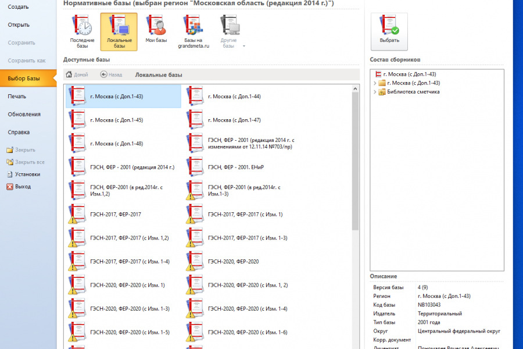The image size is (523, 349).
Task: Click the Версия базы value 4 (9)
Action: [x=422, y=287]
